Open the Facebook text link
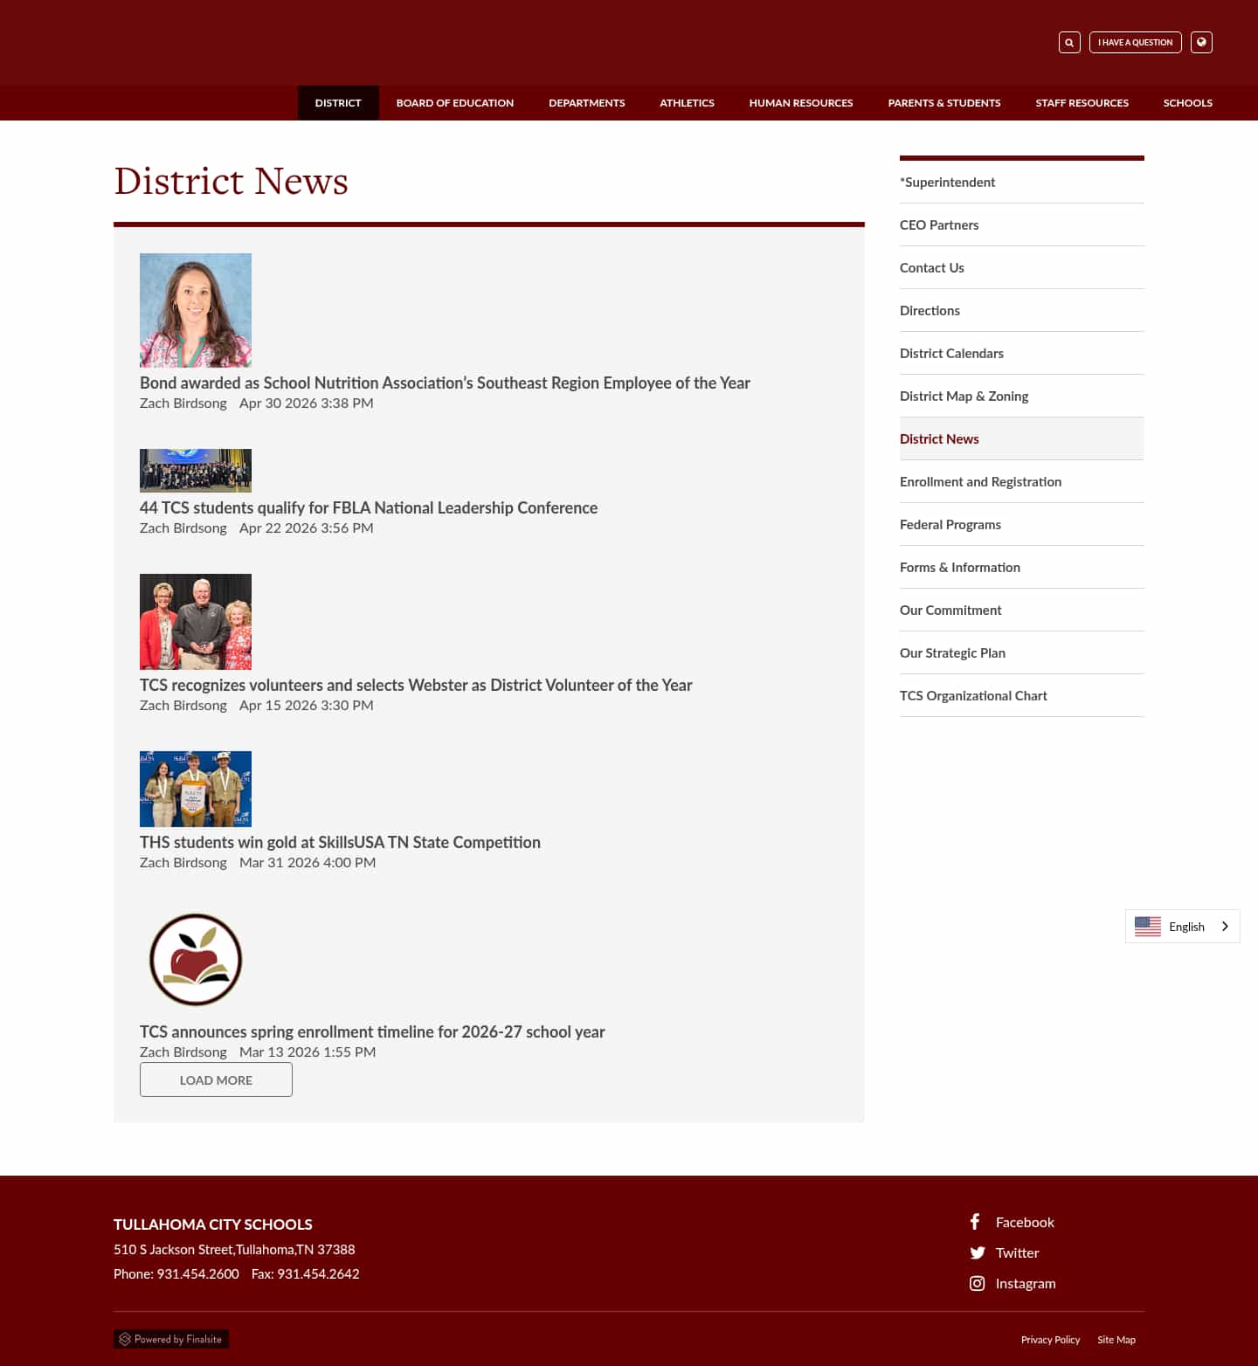This screenshot has width=1258, height=1366. pyautogui.click(x=1025, y=1222)
